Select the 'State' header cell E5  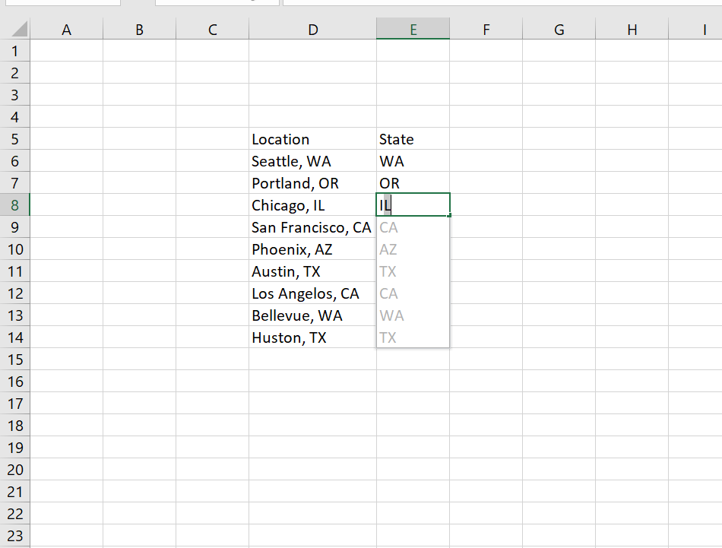tap(413, 139)
